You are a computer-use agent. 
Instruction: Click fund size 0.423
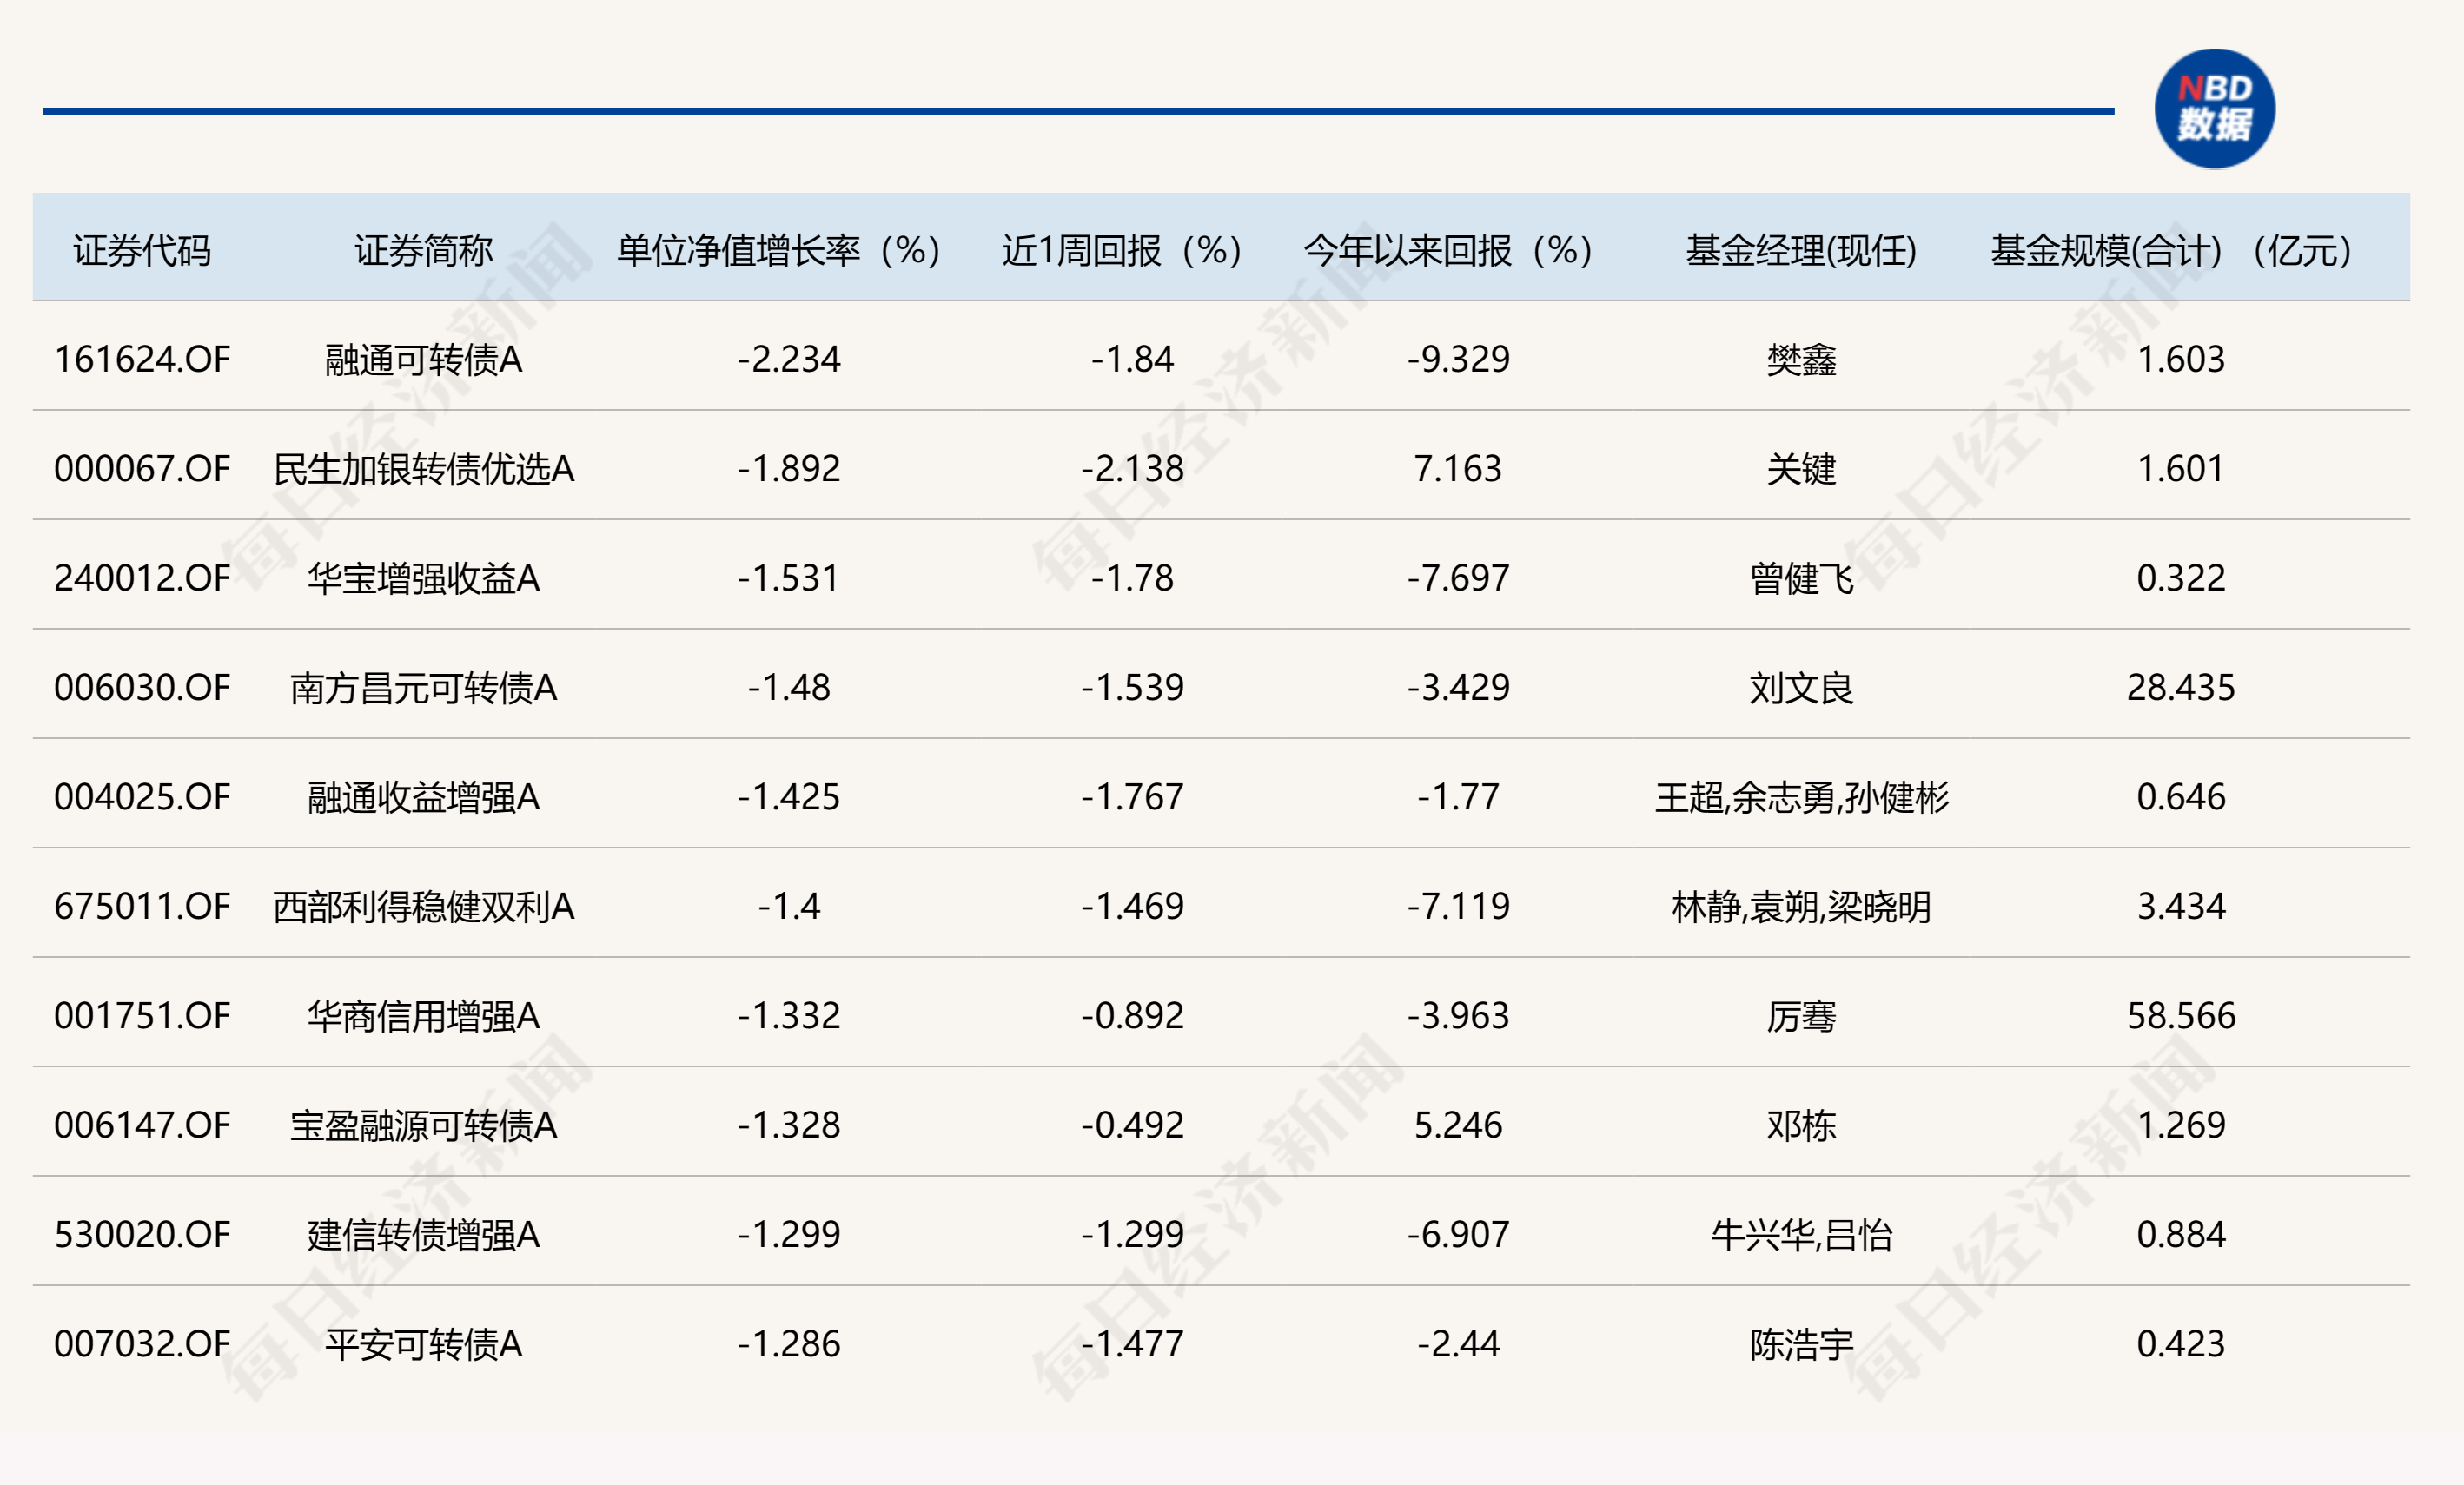click(2180, 1344)
